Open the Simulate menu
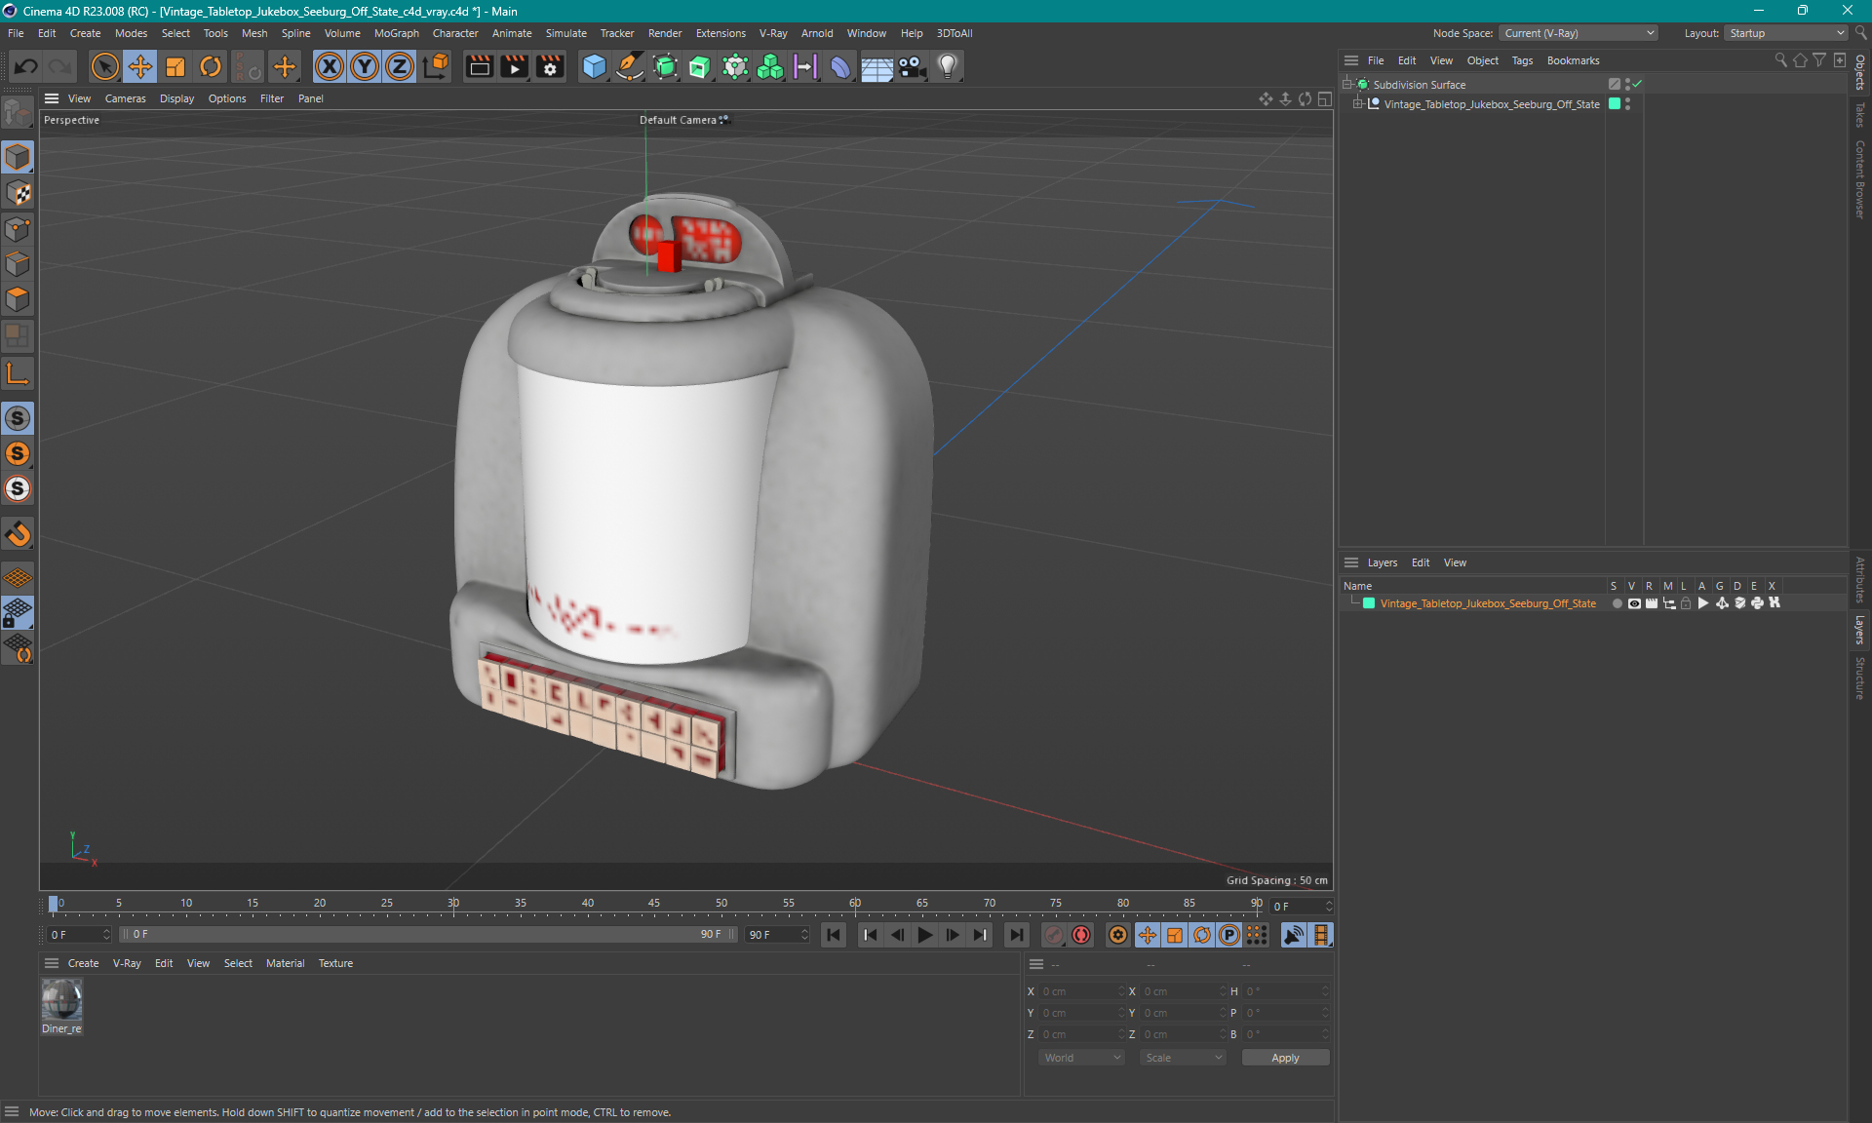Viewport: 1872px width, 1123px height. 565,33
